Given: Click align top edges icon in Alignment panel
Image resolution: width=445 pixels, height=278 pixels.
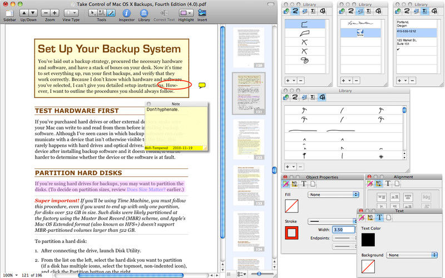Looking at the screenshot, I should pyautogui.click(x=382, y=197).
